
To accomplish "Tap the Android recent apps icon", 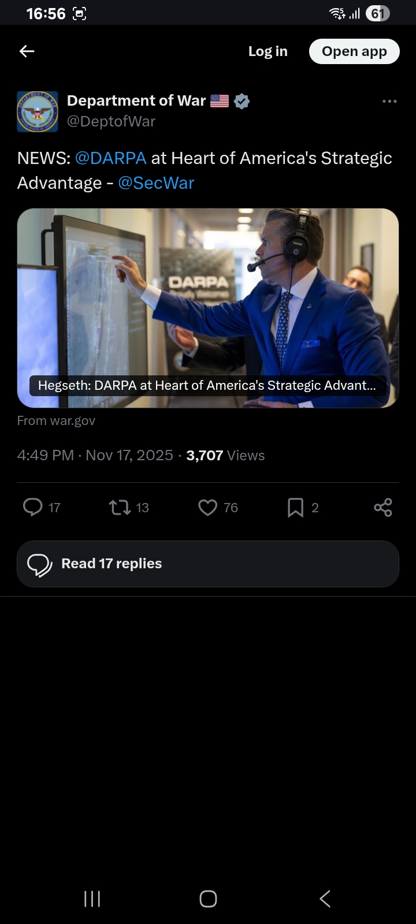I will (x=92, y=899).
